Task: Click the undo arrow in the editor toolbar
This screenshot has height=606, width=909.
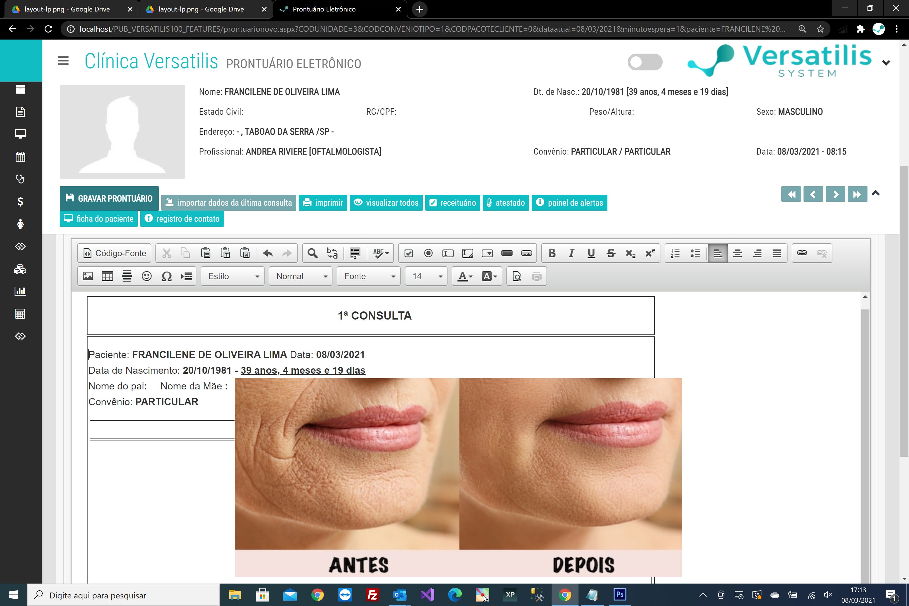Action: [x=267, y=253]
